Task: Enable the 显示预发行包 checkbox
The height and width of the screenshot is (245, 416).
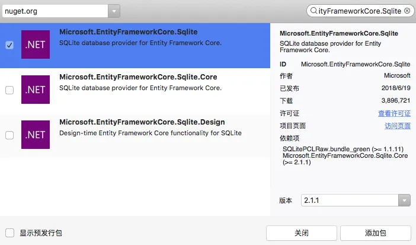Action: [9, 233]
